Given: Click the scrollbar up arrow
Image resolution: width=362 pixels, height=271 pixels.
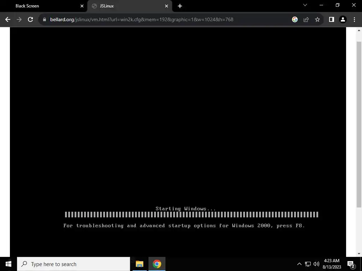Looking at the screenshot, I should (359, 30).
